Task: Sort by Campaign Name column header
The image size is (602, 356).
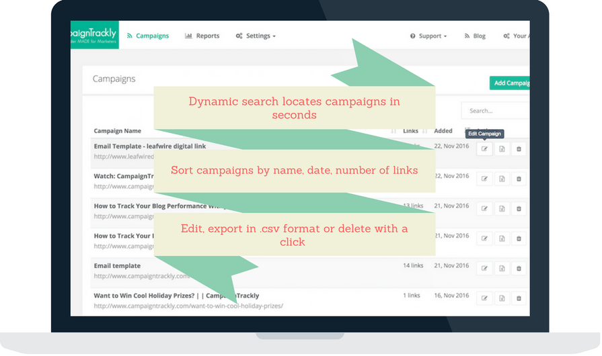Action: 118,131
